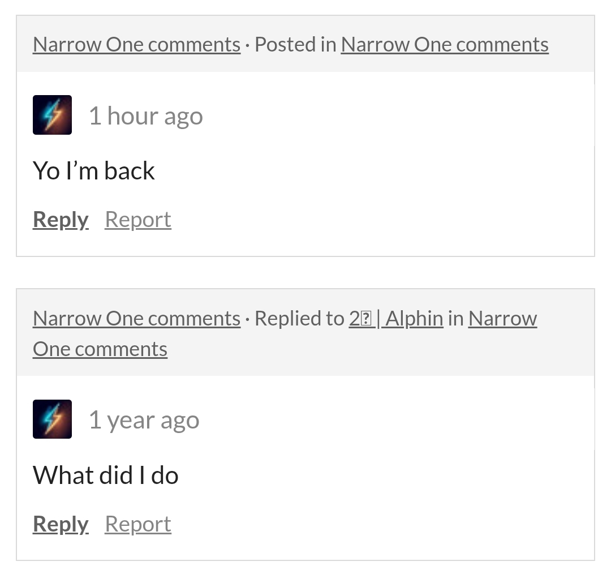Click the lightning avatar beside "1 year ago"
This screenshot has height=587, width=611.
coord(52,419)
